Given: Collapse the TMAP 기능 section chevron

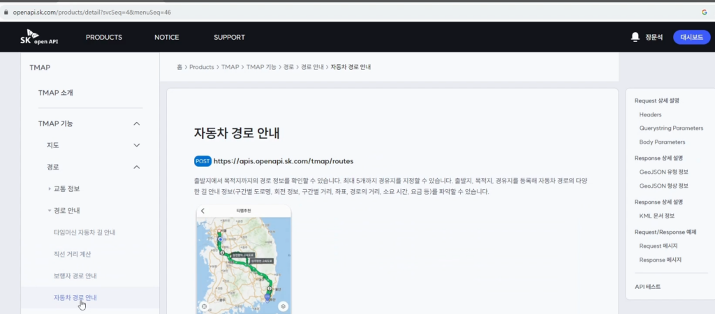Looking at the screenshot, I should [x=136, y=124].
